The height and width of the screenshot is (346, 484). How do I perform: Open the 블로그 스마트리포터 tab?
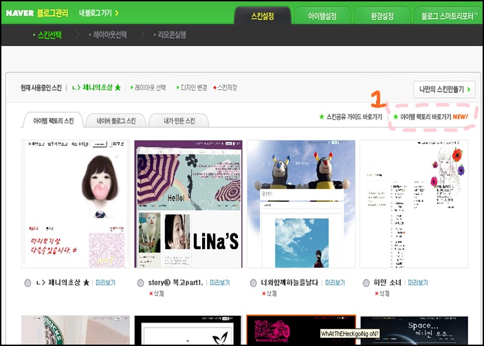449,16
